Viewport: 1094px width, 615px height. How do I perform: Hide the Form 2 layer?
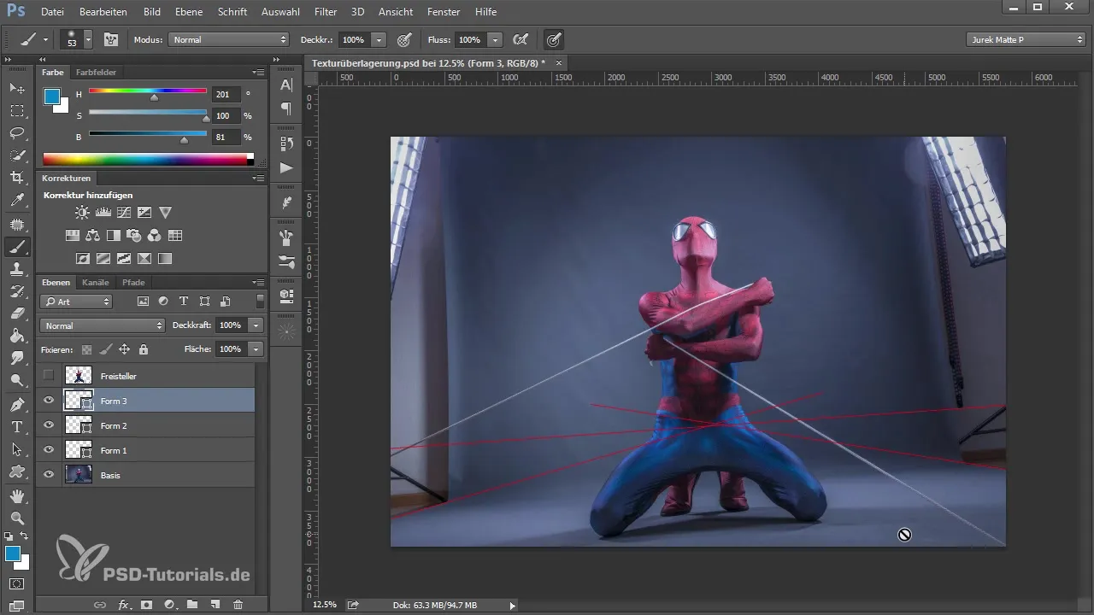(49, 425)
